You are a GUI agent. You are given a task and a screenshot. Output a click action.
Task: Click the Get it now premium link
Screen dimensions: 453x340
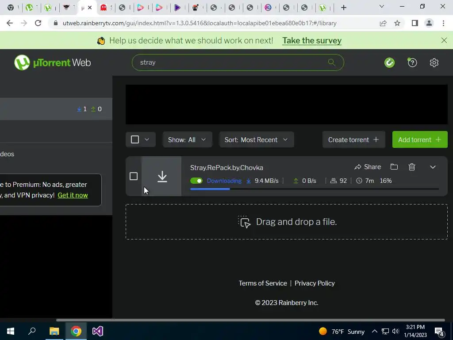pos(73,195)
